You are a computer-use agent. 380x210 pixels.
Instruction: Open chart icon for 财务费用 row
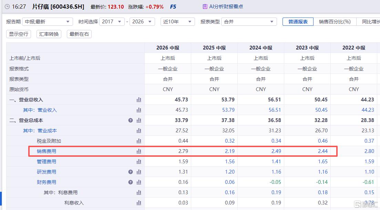click(x=139, y=182)
